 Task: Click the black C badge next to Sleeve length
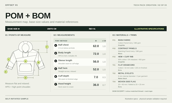[56, 61]
